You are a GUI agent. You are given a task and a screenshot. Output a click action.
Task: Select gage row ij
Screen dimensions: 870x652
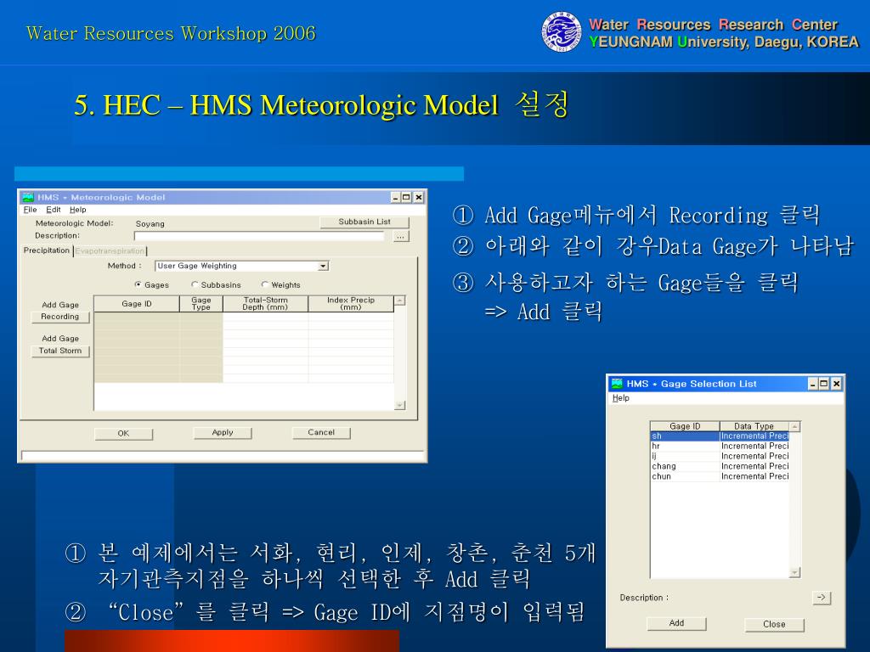click(720, 456)
